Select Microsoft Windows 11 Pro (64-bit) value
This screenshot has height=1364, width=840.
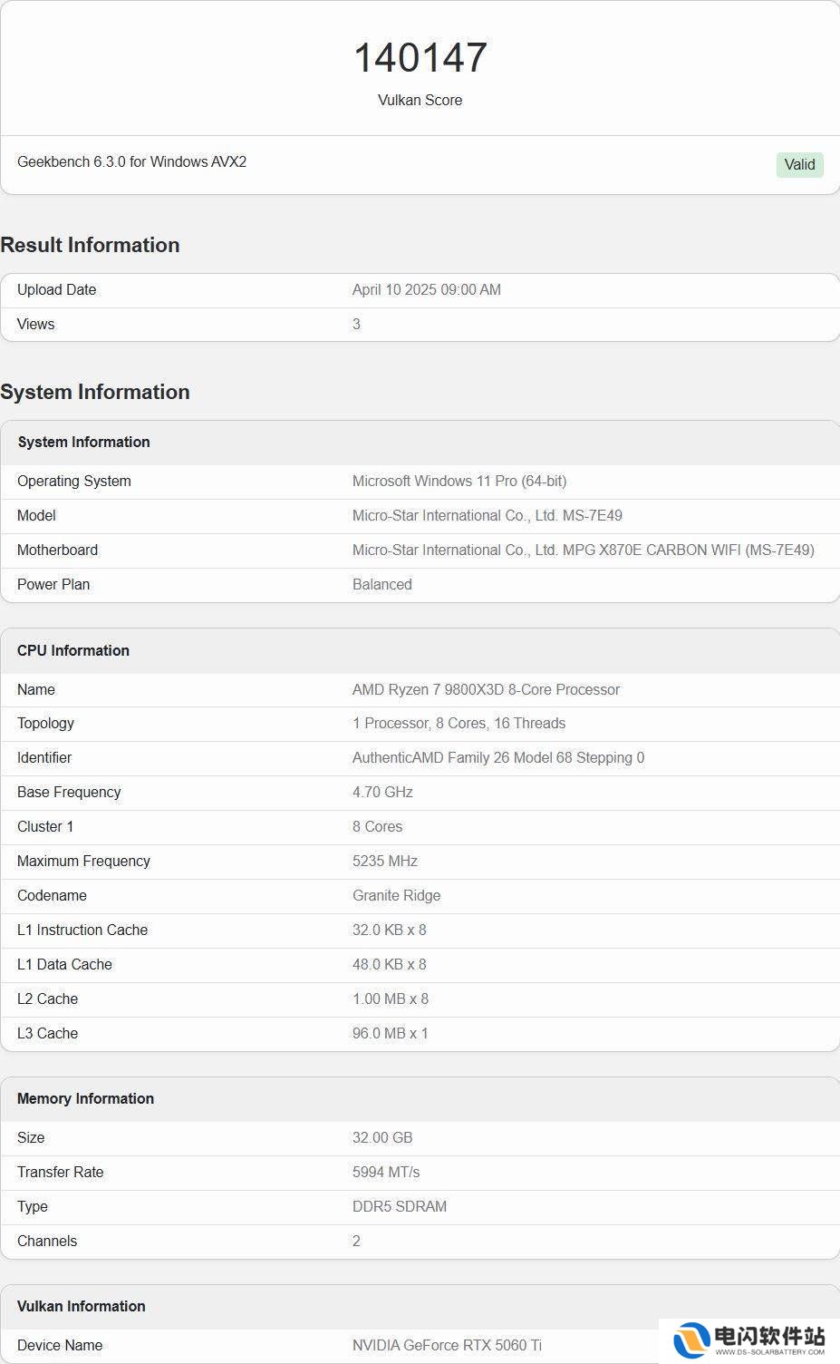(x=459, y=482)
